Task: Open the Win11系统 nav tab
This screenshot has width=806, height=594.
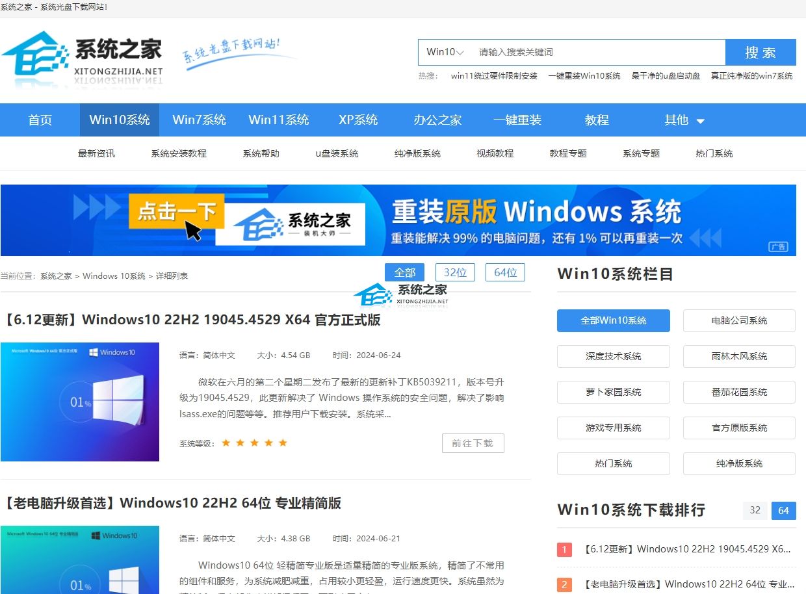Action: 279,120
